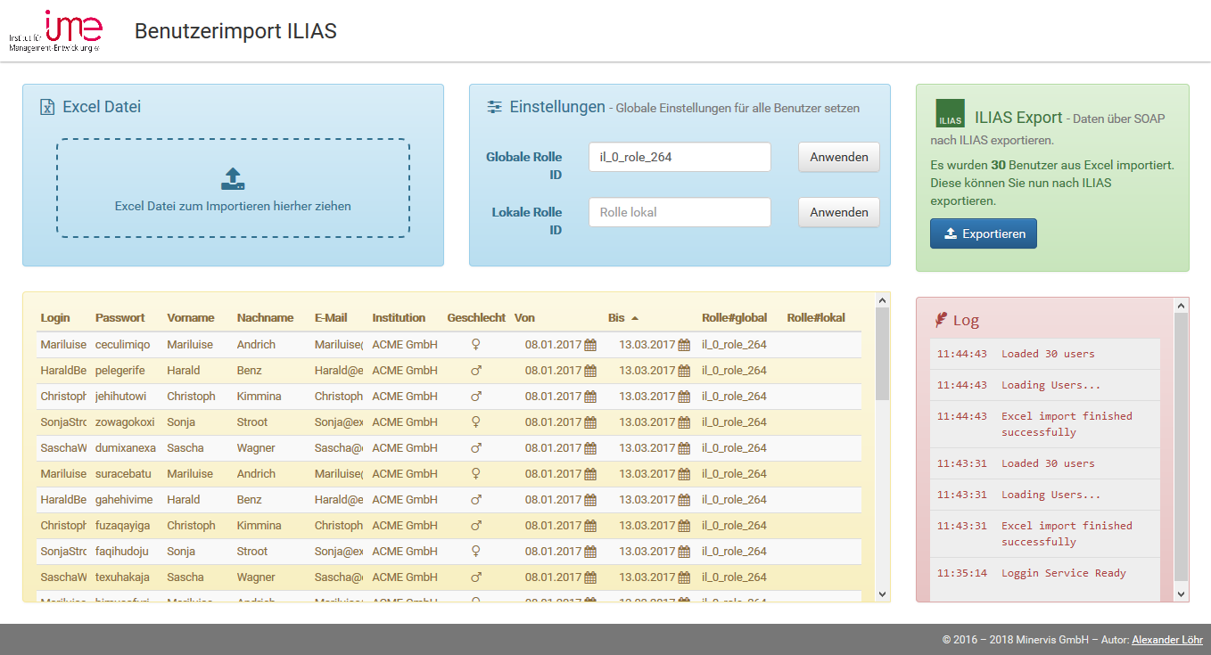Sort the table by Geschlecht column

coord(476,318)
